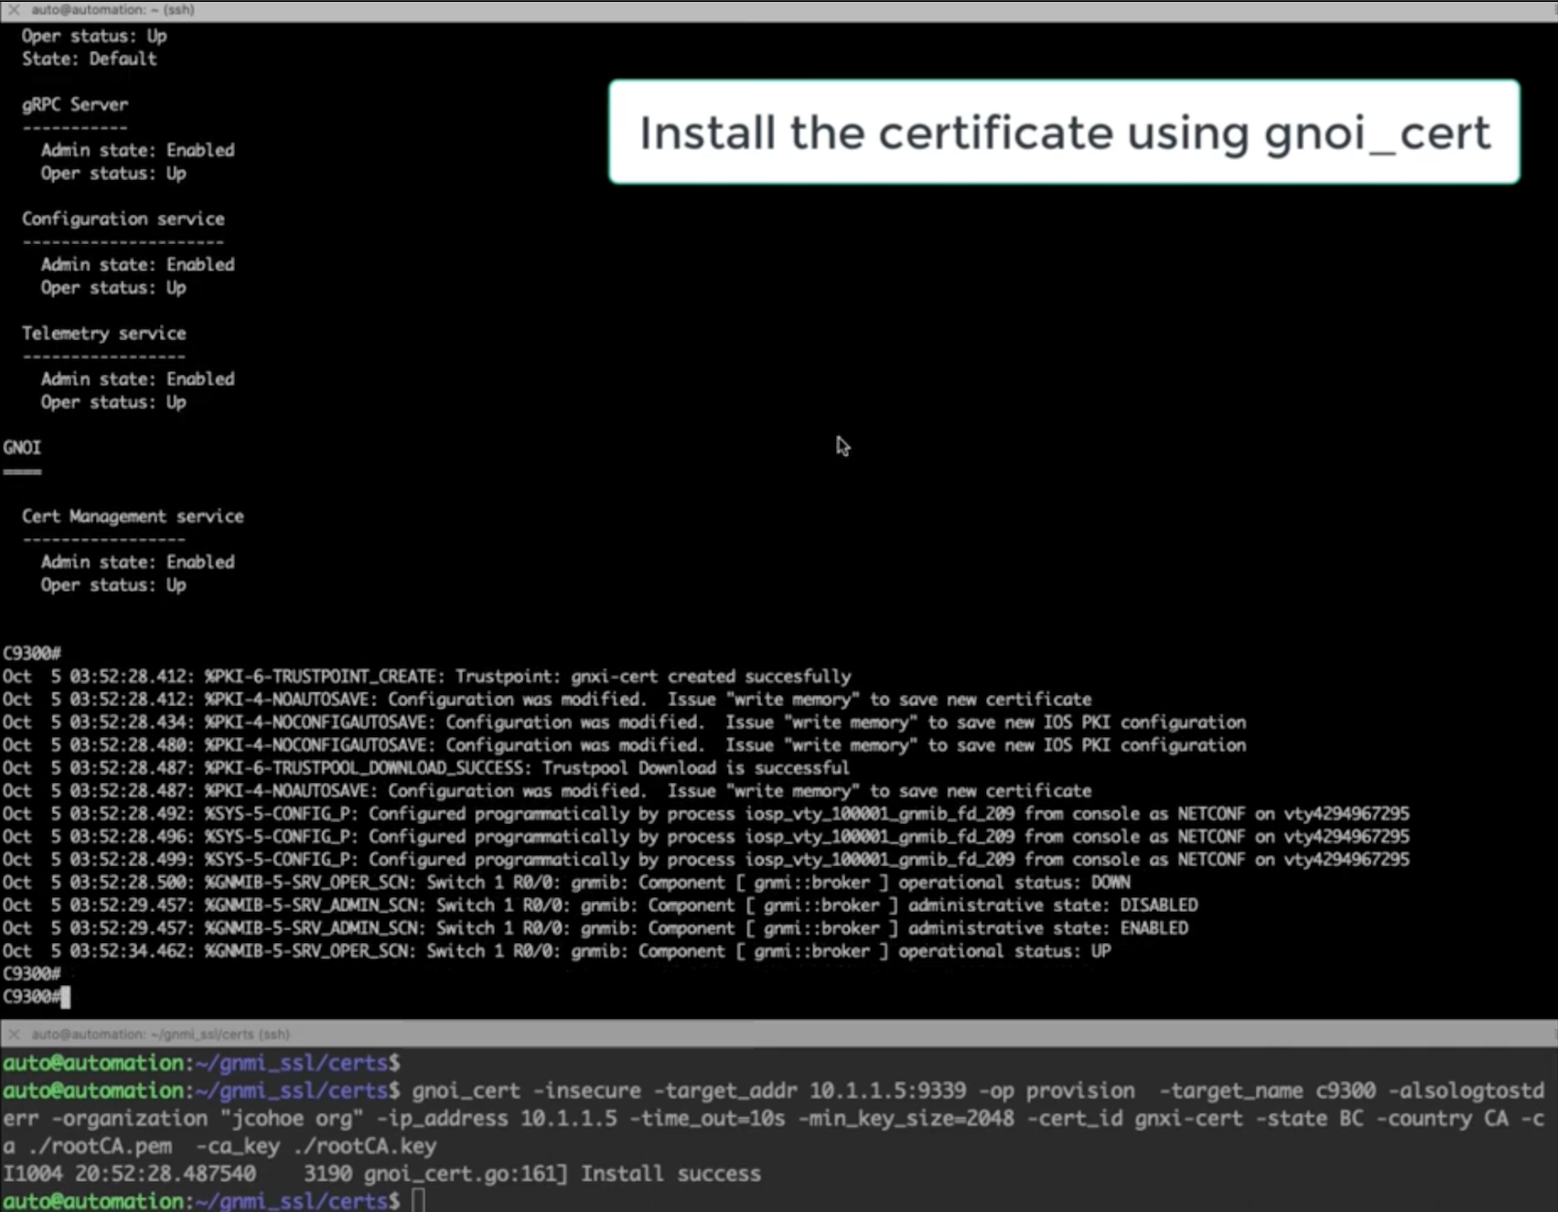Click the 'Configuration service' heading
The image size is (1558, 1212).
124,219
